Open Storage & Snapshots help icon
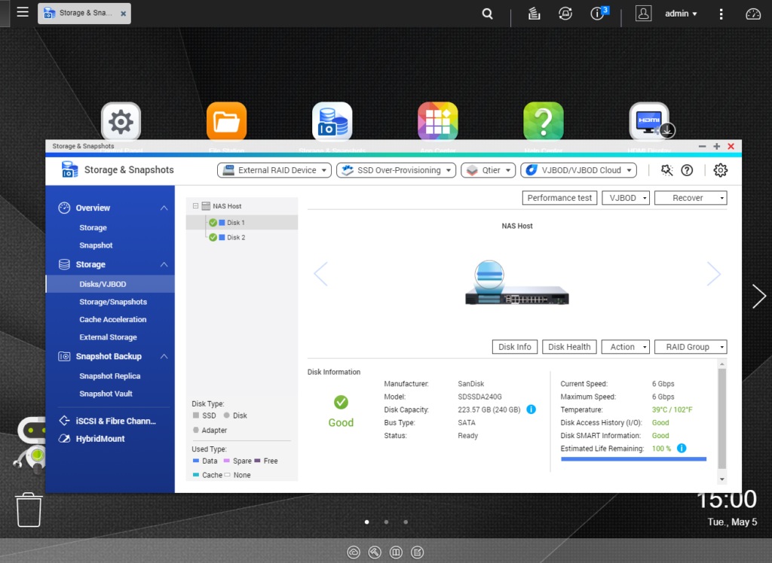This screenshot has width=772, height=563. 687,170
